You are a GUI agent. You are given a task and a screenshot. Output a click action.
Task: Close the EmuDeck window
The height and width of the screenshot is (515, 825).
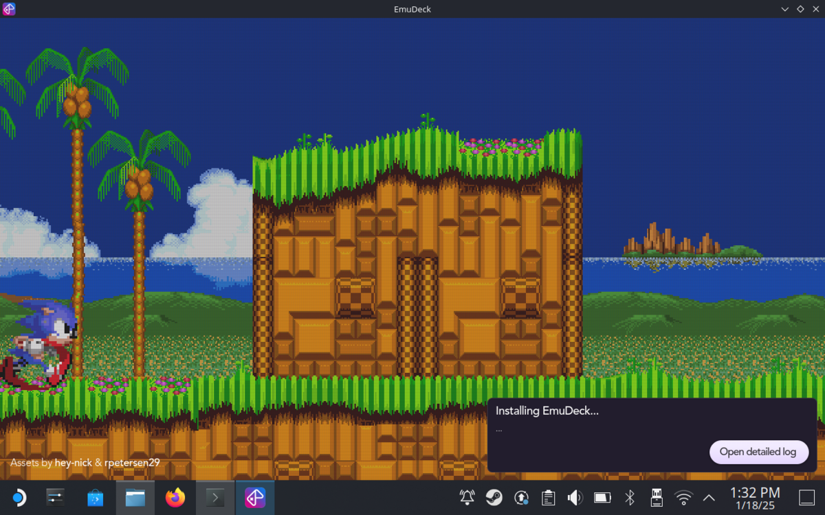point(815,9)
